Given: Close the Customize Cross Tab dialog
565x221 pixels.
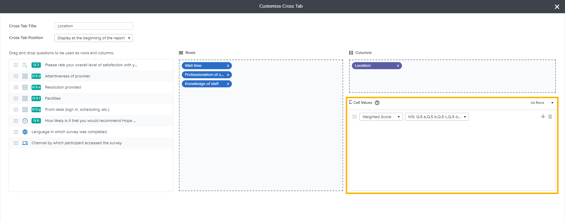Looking at the screenshot, I should coord(557,7).
